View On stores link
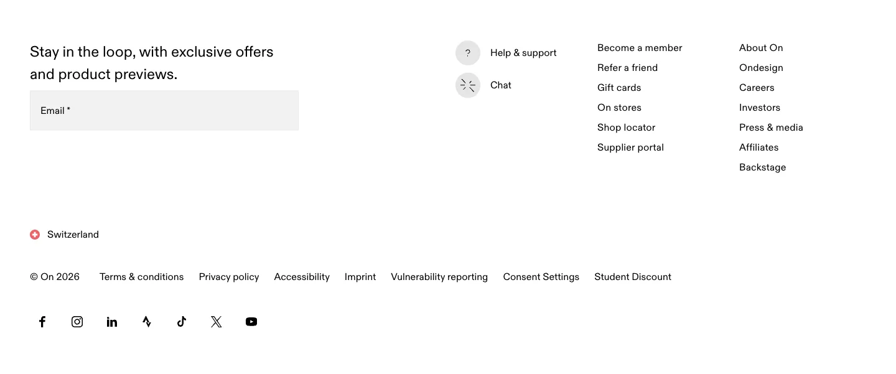This screenshot has height=374, width=896. click(619, 108)
